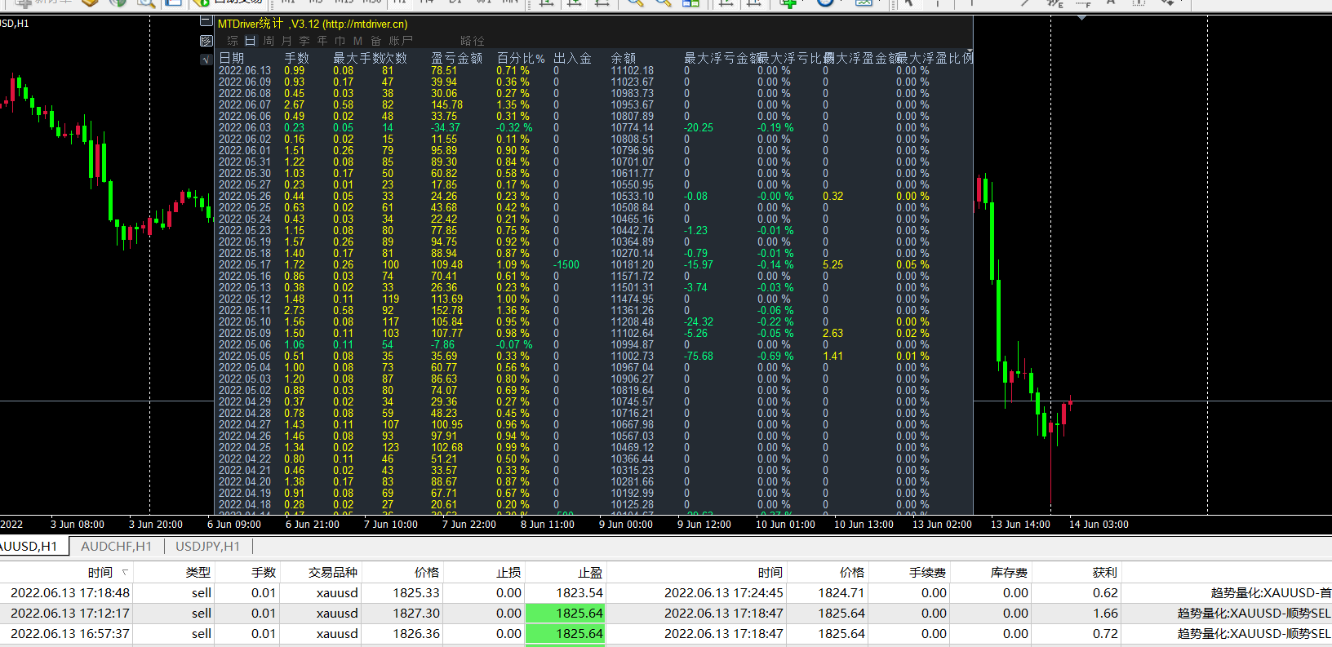Screen dimensions: 1332x647
Task: Click the green plus toolbar icon
Action: click(x=788, y=3)
